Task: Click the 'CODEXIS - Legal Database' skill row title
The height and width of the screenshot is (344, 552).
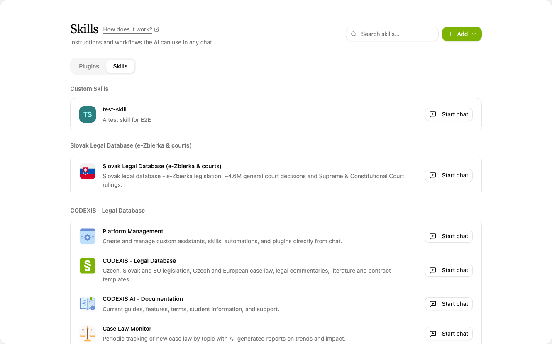Action: pyautogui.click(x=139, y=261)
